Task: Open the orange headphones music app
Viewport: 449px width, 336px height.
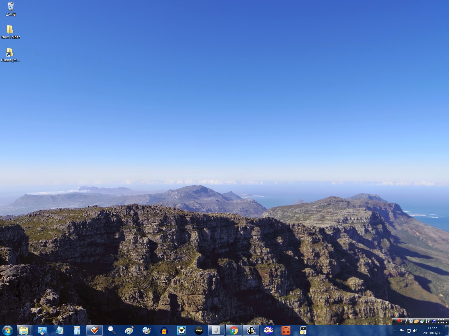Action: (286, 331)
